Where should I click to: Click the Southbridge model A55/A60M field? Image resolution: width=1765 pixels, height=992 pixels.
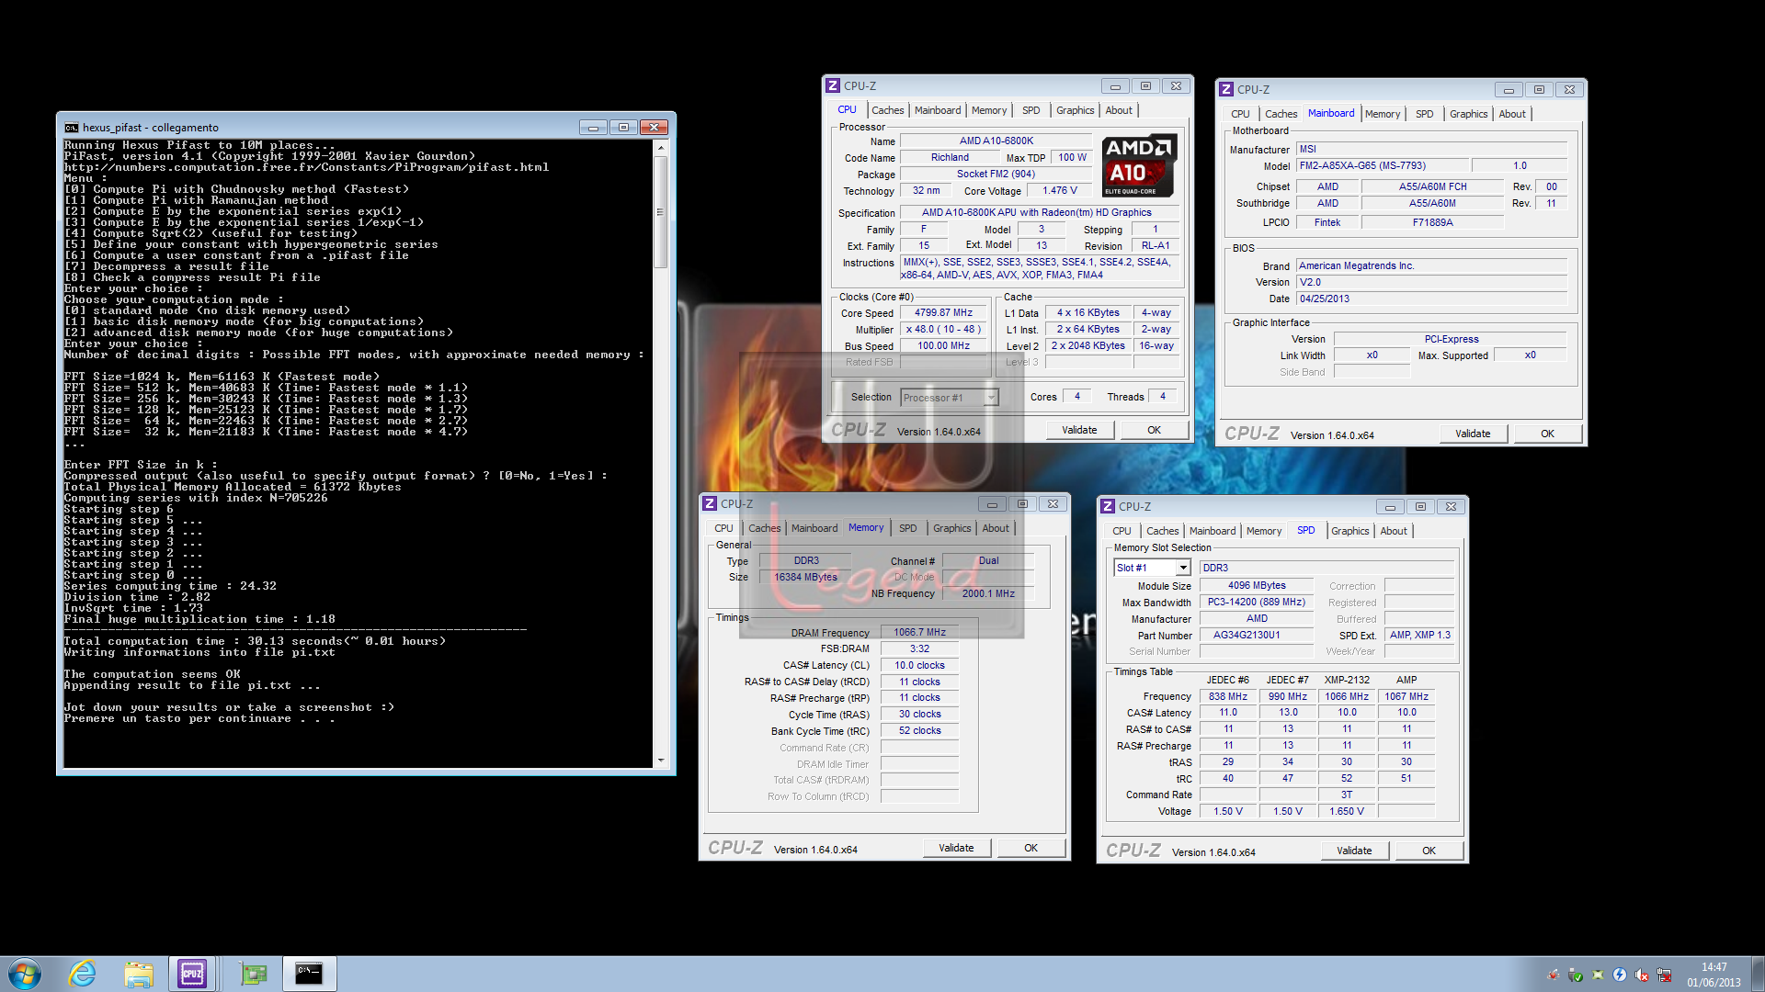tap(1432, 204)
